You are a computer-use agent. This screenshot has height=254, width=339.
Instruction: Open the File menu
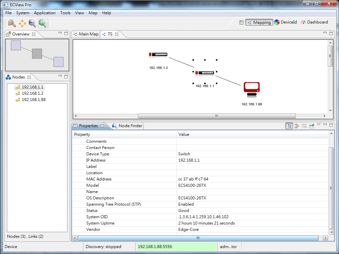tap(8, 13)
